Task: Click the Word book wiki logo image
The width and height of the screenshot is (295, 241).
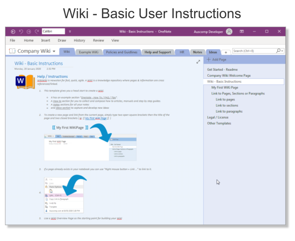Action: pos(26,82)
